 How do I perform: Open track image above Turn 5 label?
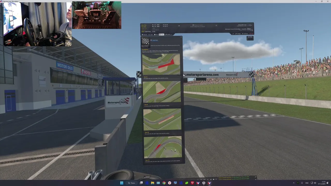point(161,64)
